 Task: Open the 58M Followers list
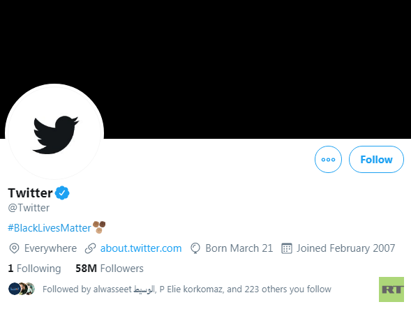(x=110, y=269)
